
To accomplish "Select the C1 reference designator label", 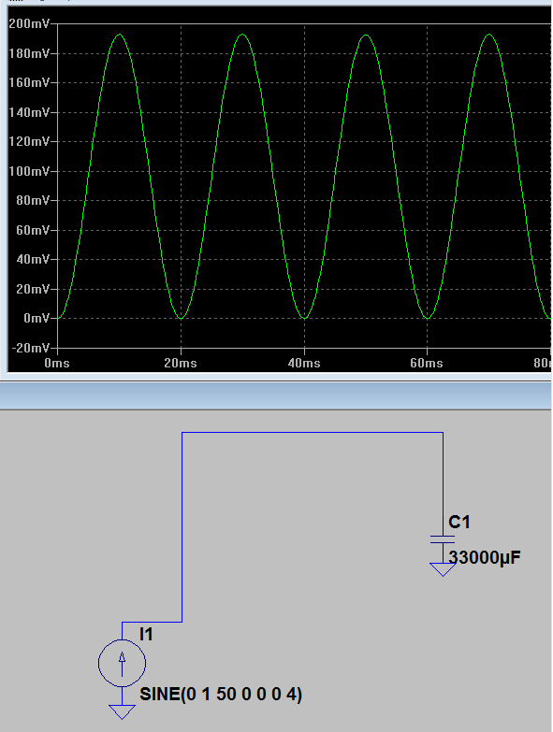I will point(459,522).
